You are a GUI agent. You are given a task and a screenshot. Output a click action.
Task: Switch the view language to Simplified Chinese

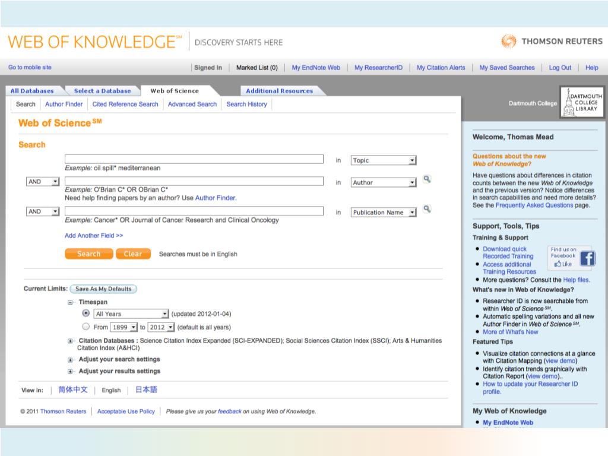pos(73,389)
